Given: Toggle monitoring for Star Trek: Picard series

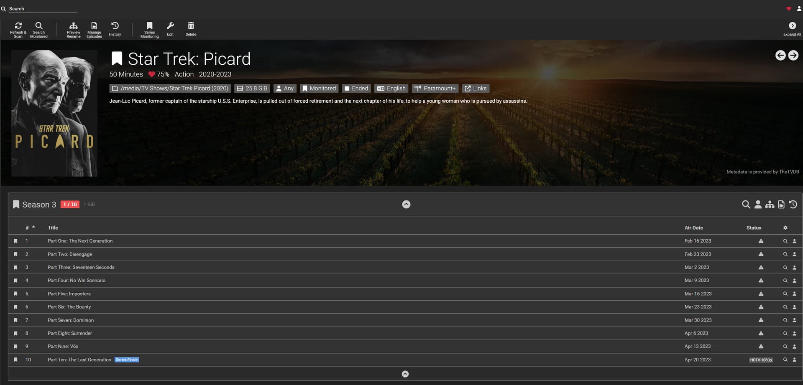Looking at the screenshot, I should click(117, 59).
